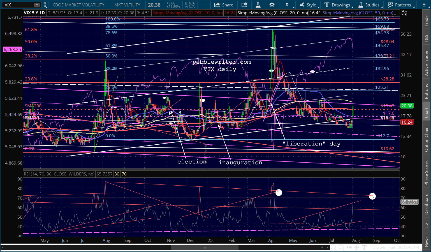Click the pebblewriter.com chart annotation
The image size is (431, 252).
(x=221, y=62)
